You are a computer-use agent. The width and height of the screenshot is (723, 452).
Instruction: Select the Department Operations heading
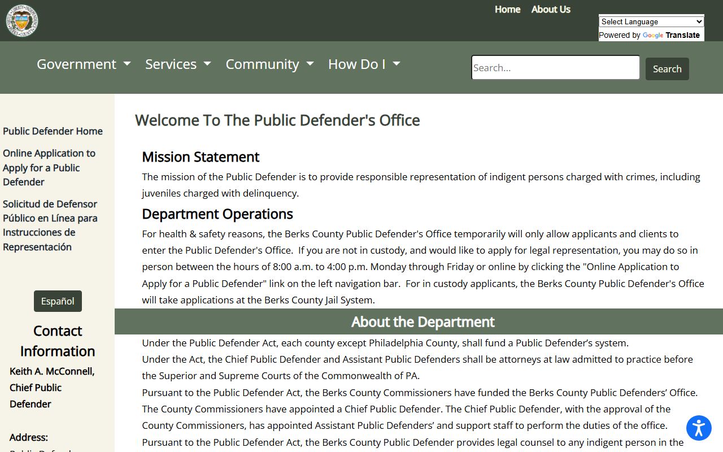tap(217, 214)
